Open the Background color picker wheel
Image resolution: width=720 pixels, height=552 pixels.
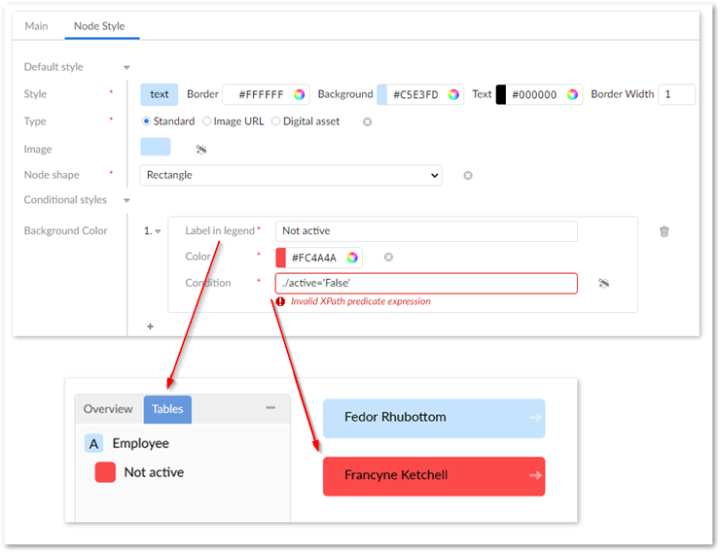(453, 94)
